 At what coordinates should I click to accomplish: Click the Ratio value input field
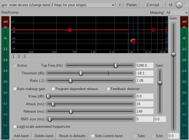coord(145,80)
